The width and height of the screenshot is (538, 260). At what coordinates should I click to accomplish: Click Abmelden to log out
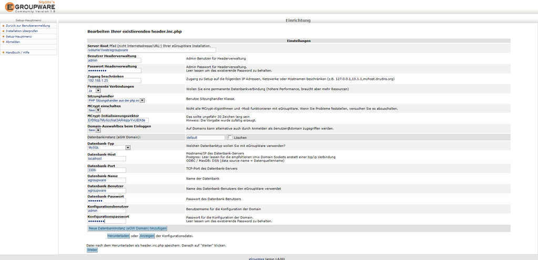[x=13, y=42]
